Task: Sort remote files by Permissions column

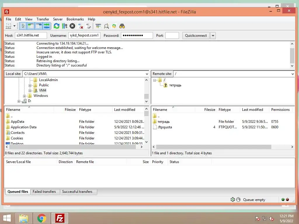Action: 280,110
